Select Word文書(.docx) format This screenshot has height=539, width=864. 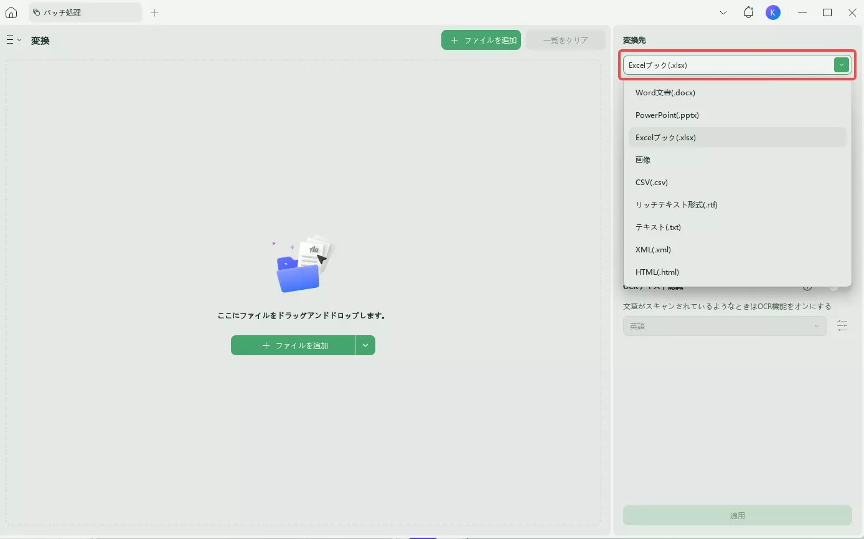click(738, 92)
